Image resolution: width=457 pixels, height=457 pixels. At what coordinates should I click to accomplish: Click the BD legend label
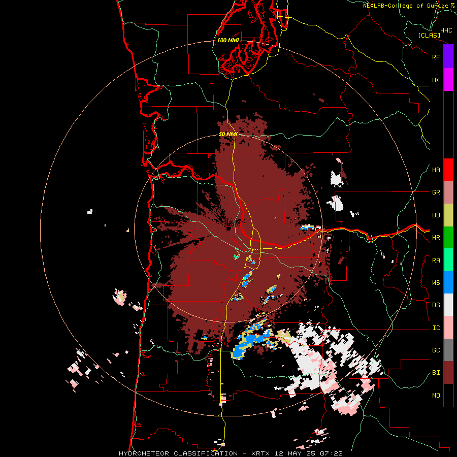pos(436,215)
